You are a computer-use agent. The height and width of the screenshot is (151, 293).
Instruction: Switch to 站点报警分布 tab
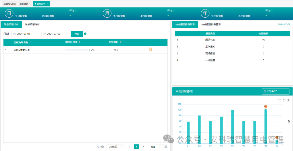click(x=32, y=24)
